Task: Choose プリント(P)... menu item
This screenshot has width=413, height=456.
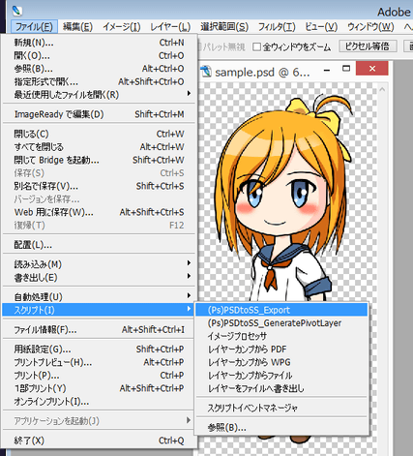Action: [x=99, y=376]
